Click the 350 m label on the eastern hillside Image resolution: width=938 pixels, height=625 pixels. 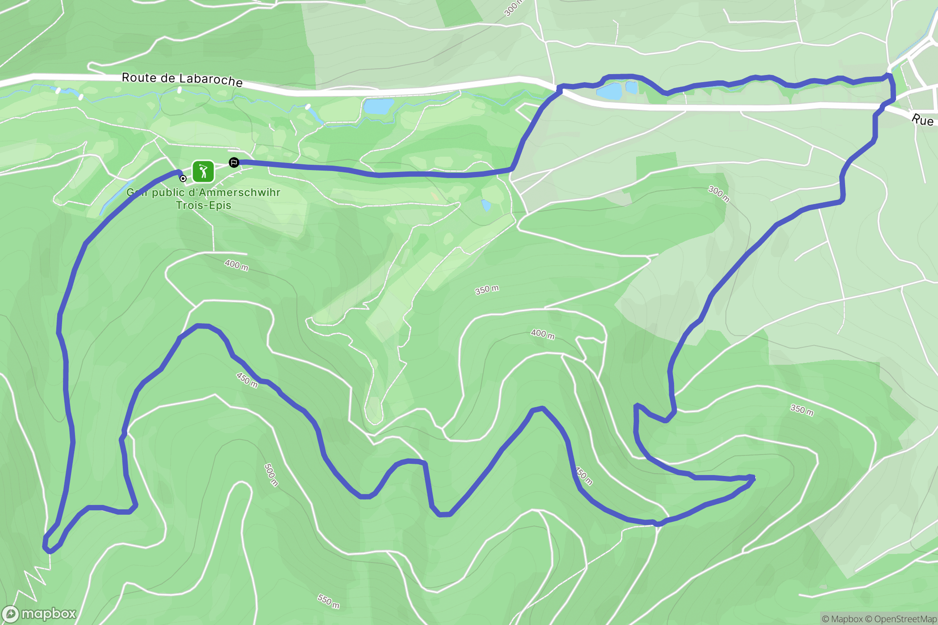(x=802, y=410)
